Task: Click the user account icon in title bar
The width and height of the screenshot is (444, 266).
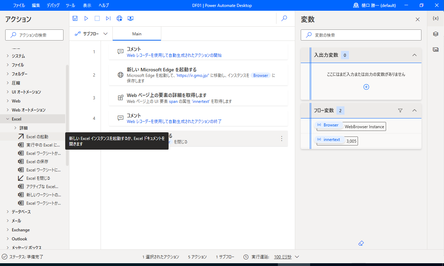Action: (x=356, y=5)
